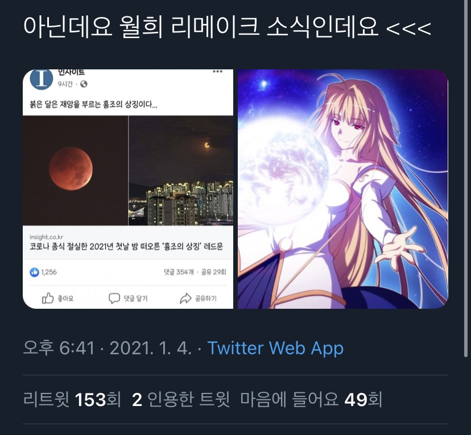Click the red moon photo
The height and width of the screenshot is (435, 471).
tap(71, 169)
